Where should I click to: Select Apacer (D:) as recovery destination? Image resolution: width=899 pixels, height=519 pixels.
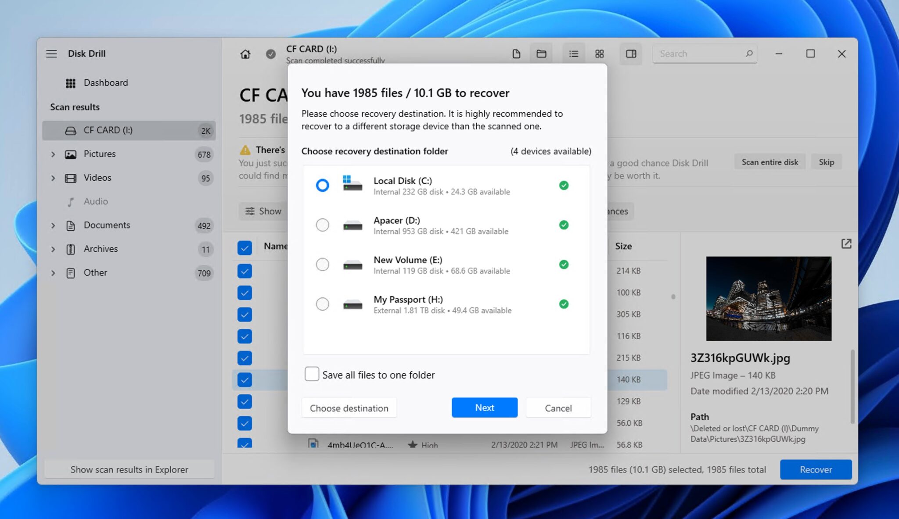(x=323, y=225)
